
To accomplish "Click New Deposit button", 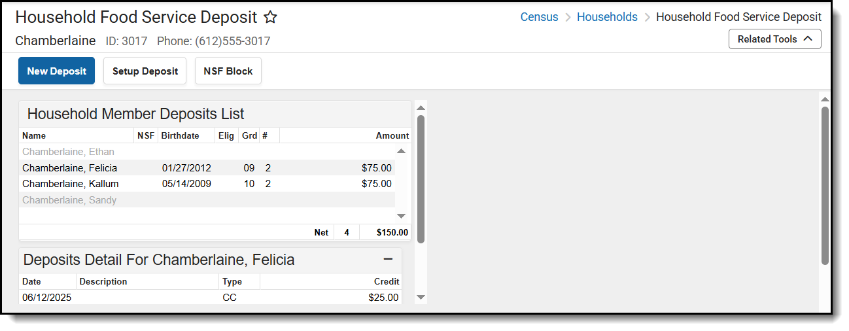I will [x=56, y=71].
